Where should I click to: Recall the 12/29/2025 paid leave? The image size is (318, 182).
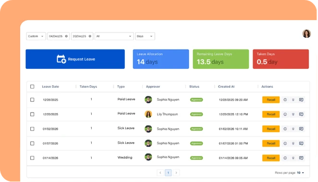coord(271,114)
